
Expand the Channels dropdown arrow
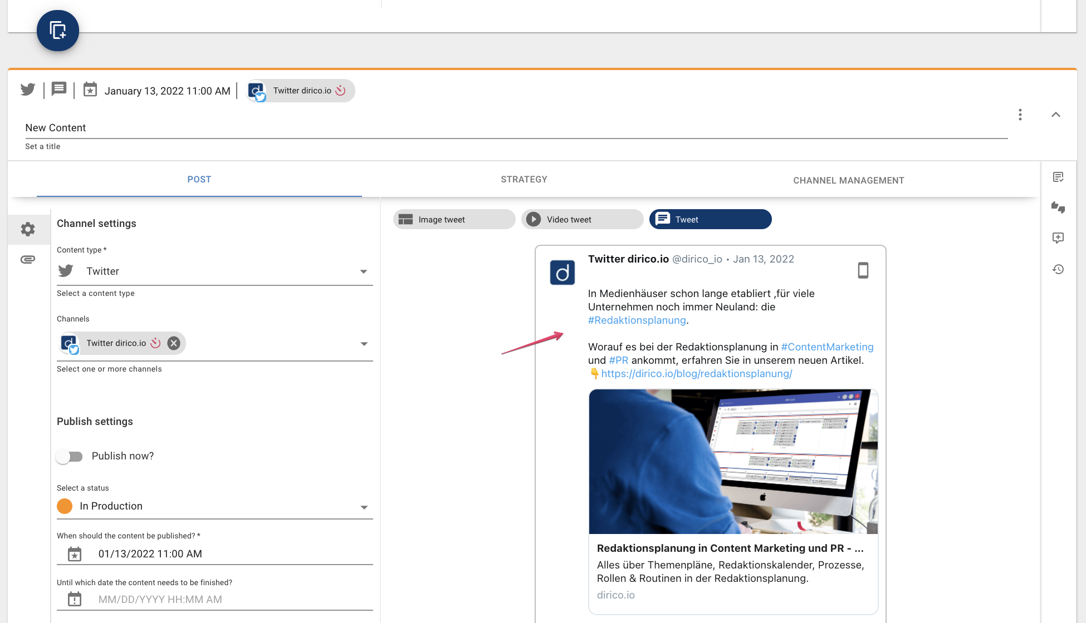(x=364, y=344)
